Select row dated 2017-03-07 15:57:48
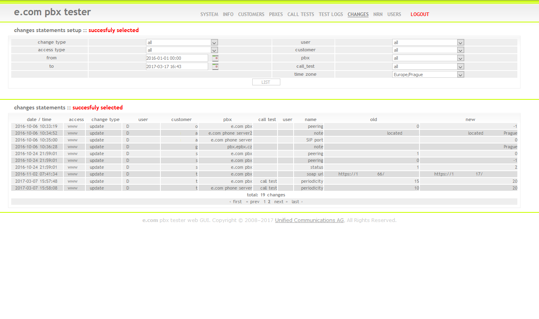This screenshot has height=319, width=539. coord(264,182)
